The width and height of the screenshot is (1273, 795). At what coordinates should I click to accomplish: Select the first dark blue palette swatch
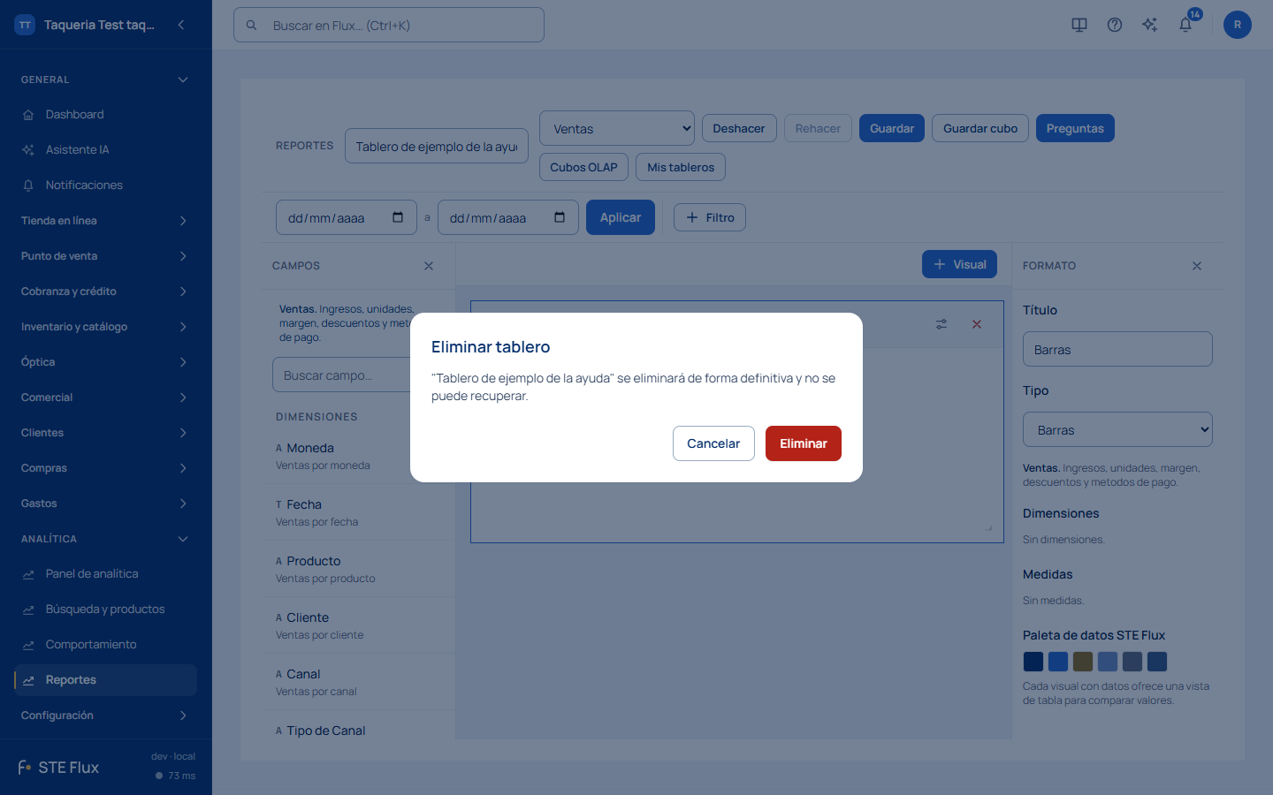pyautogui.click(x=1033, y=662)
